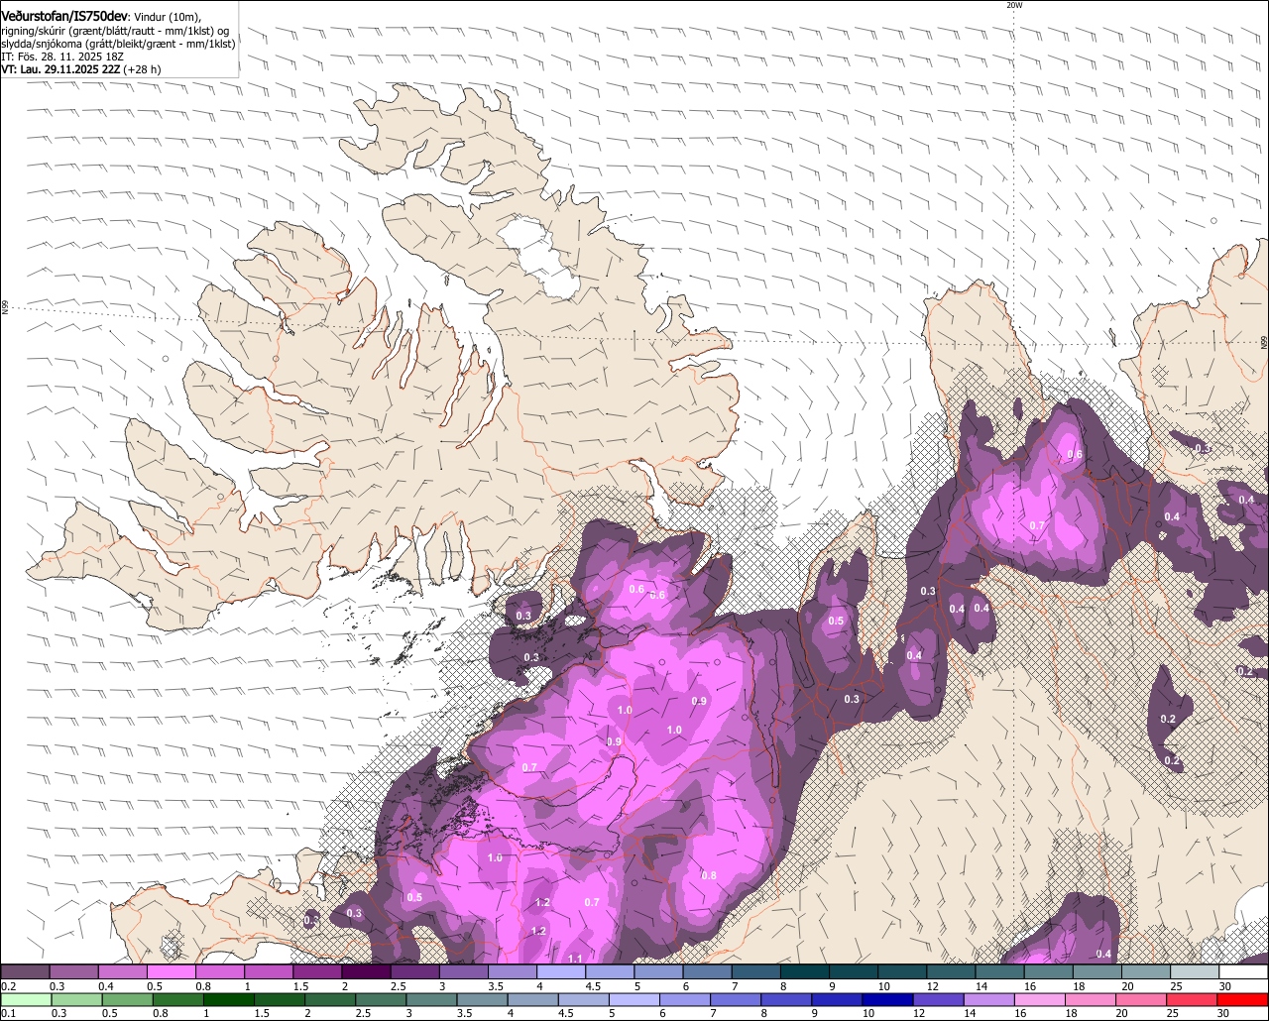Viewport: 1269px width, 1021px height.
Task: Select the lower legend swatch labeled 3
Action: [x=430, y=1000]
